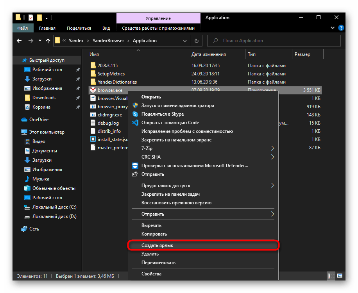
Task: Click the VS Code icon in context menu
Action: (x=135, y=123)
